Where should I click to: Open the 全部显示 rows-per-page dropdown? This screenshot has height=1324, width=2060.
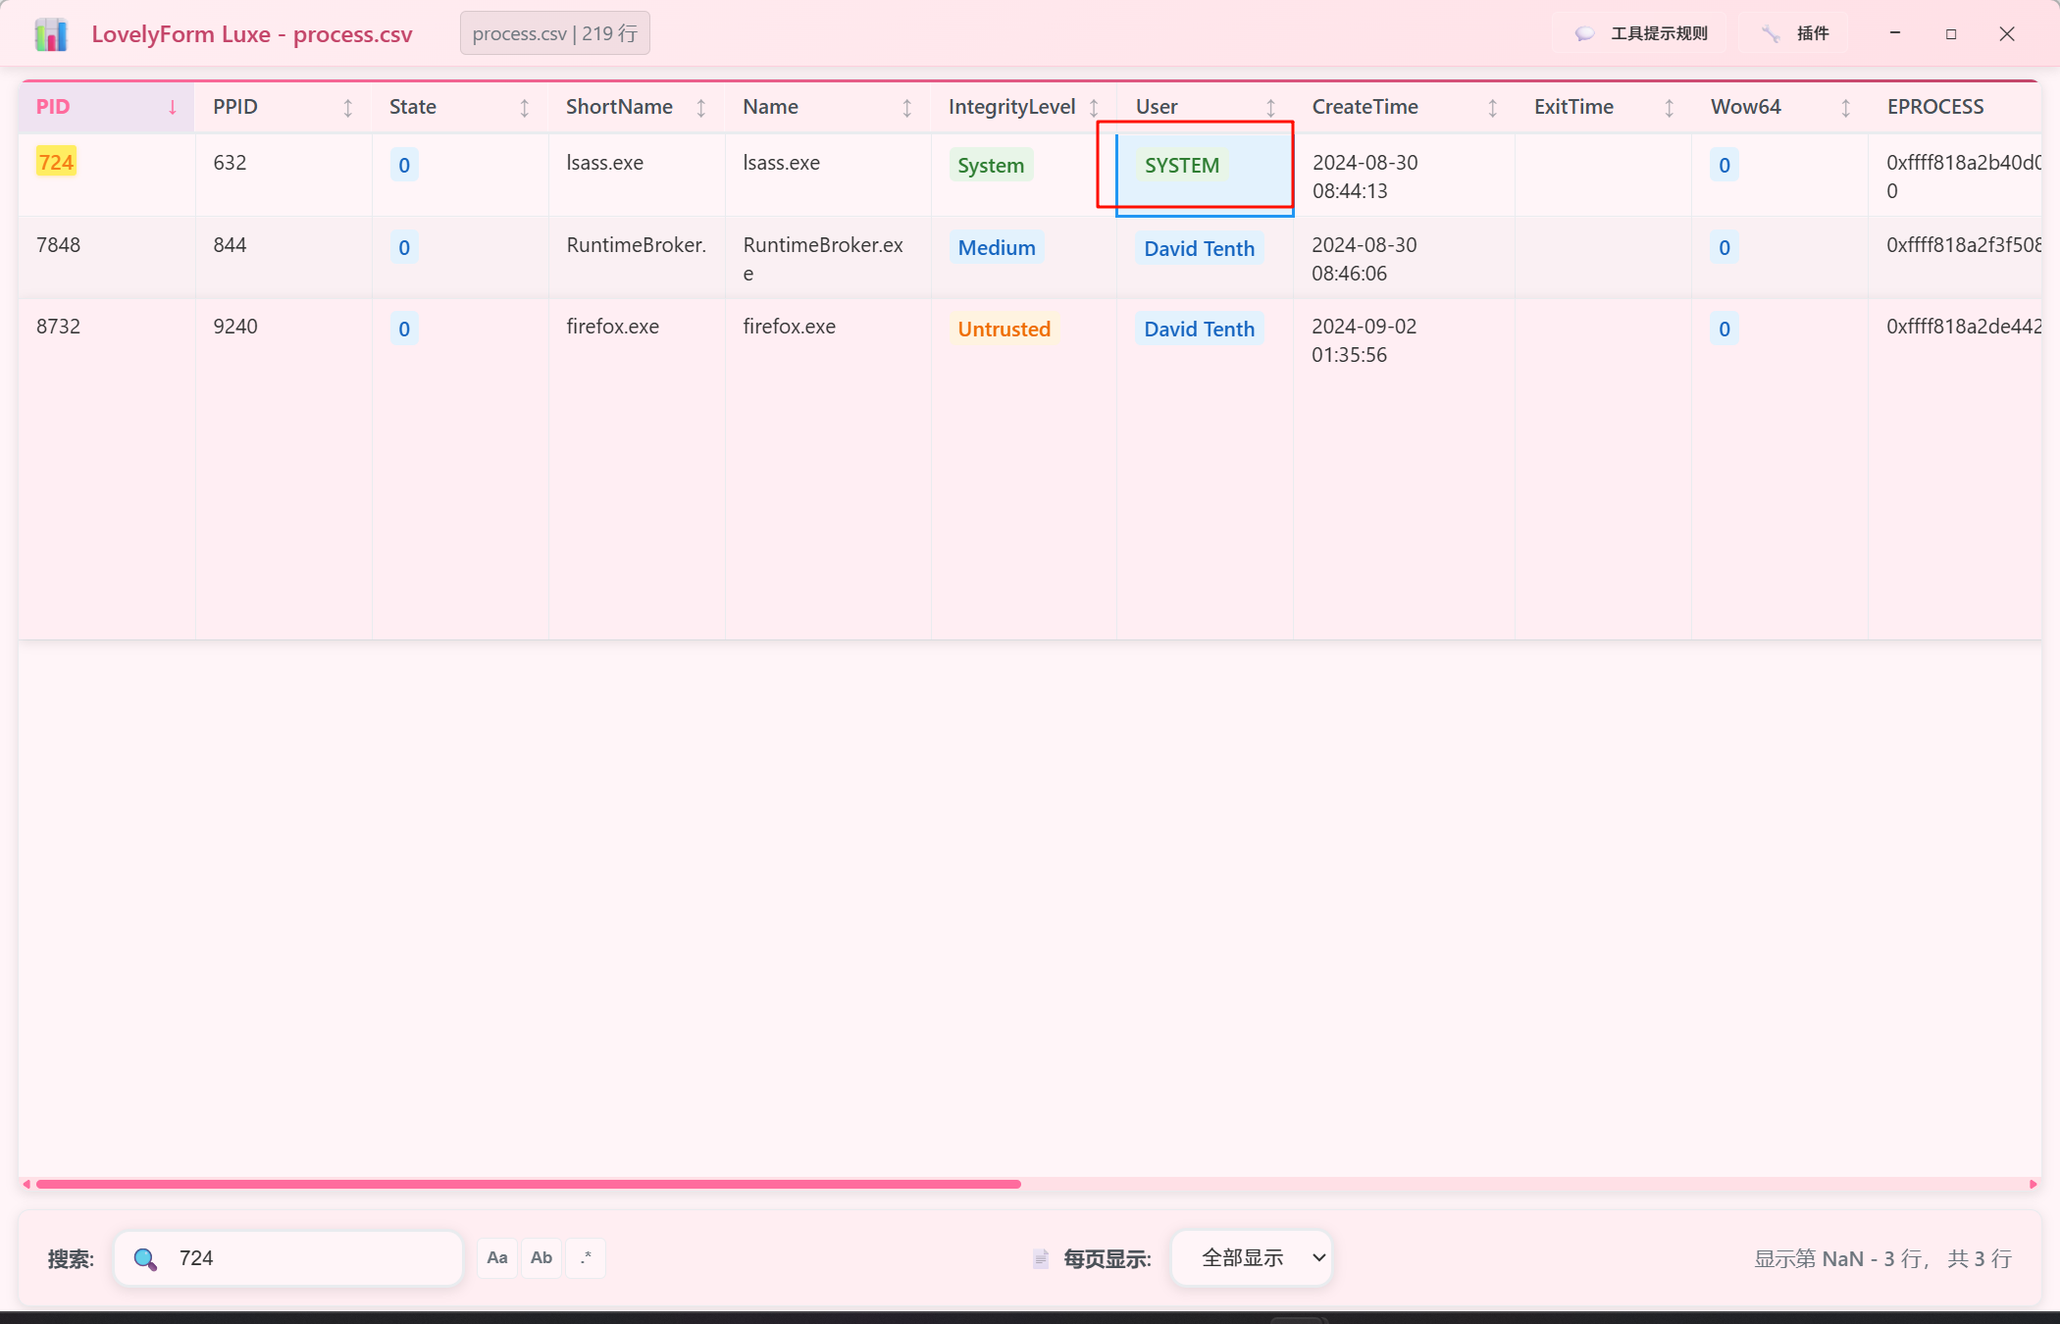(x=1252, y=1258)
